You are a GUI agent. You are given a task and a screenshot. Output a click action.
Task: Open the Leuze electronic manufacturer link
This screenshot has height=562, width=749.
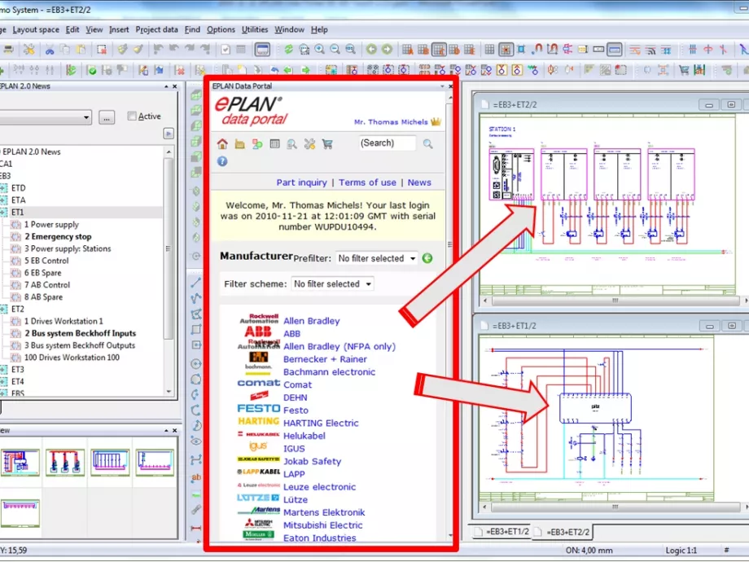319,487
